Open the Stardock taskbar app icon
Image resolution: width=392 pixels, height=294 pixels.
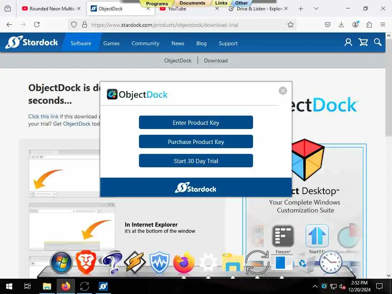pyautogui.click(x=103, y=286)
